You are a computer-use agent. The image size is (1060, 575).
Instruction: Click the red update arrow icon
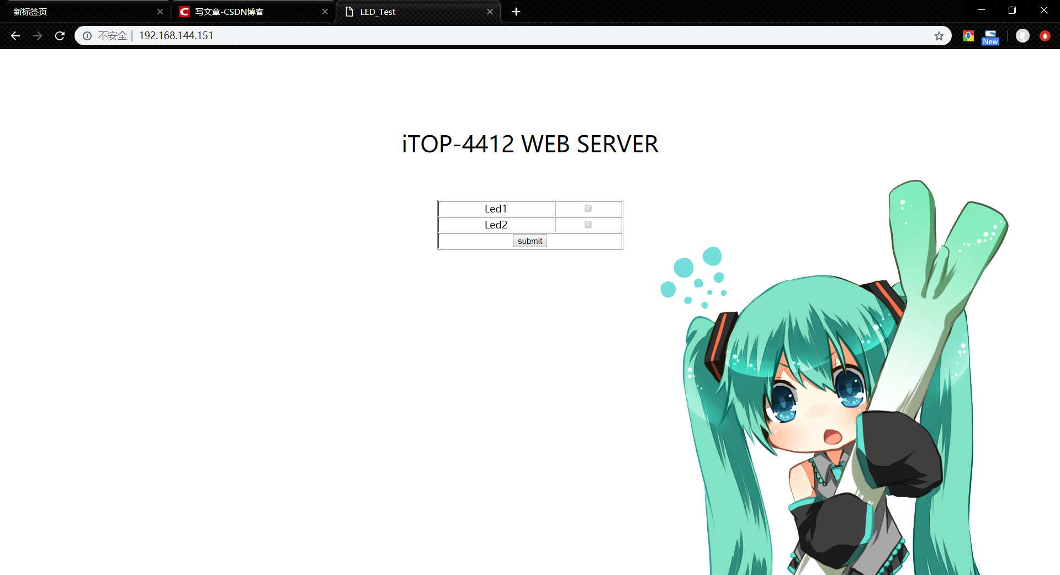pyautogui.click(x=1045, y=36)
